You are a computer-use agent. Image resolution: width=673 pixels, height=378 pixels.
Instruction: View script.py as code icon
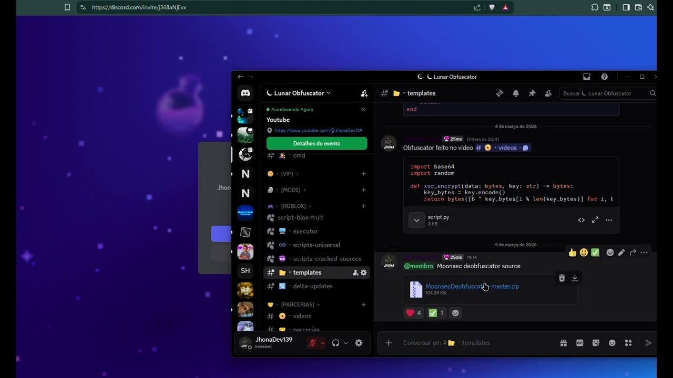tap(581, 220)
